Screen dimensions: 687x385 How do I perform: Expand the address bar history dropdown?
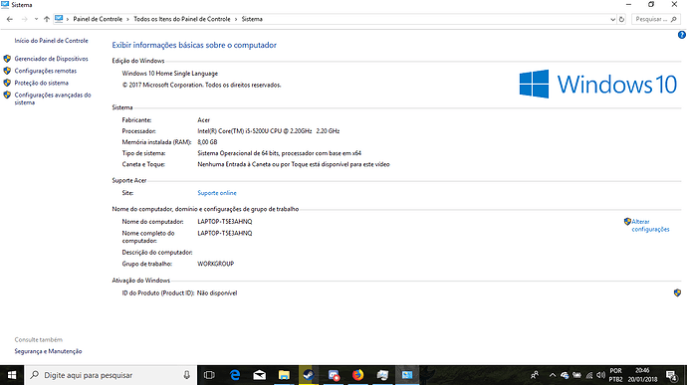[x=612, y=19]
